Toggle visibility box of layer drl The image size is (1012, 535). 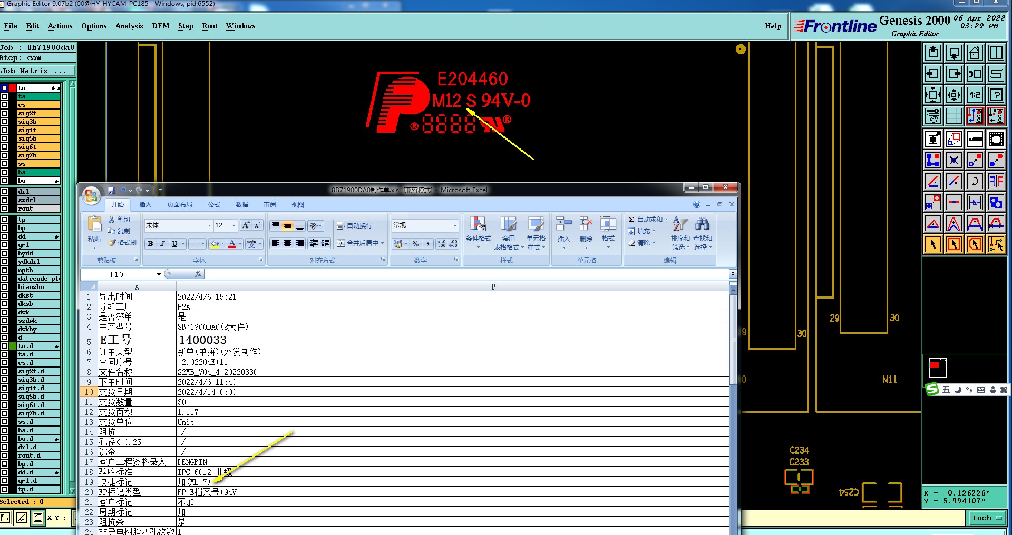coord(5,192)
